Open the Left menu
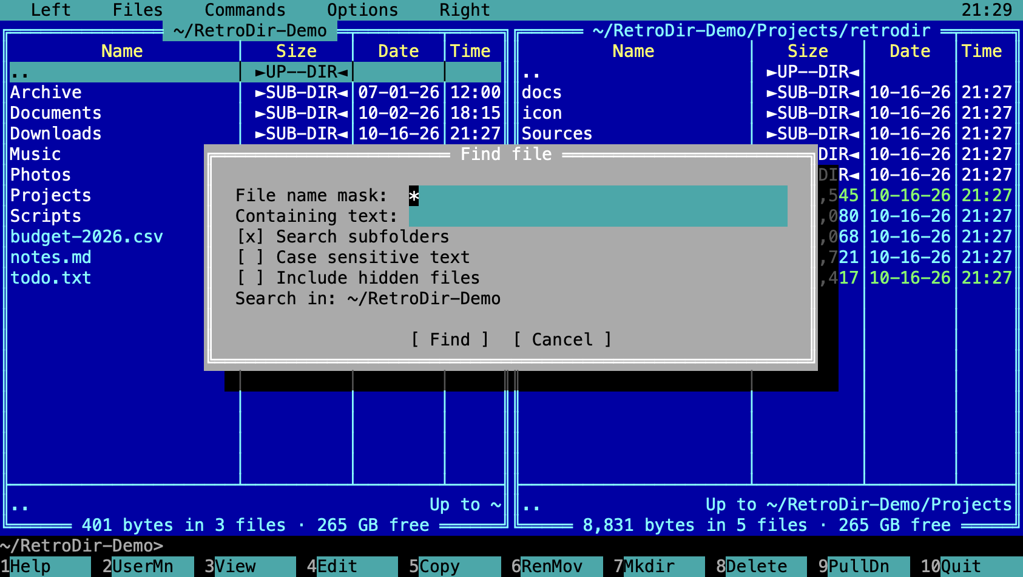 tap(51, 10)
